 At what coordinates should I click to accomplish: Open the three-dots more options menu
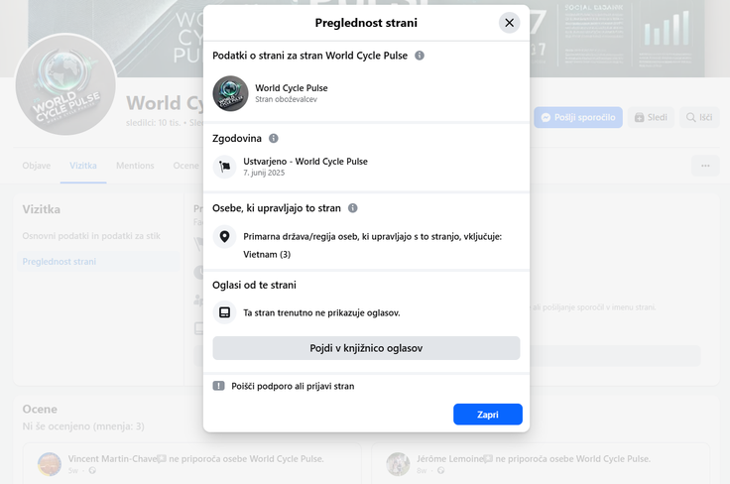click(x=705, y=166)
